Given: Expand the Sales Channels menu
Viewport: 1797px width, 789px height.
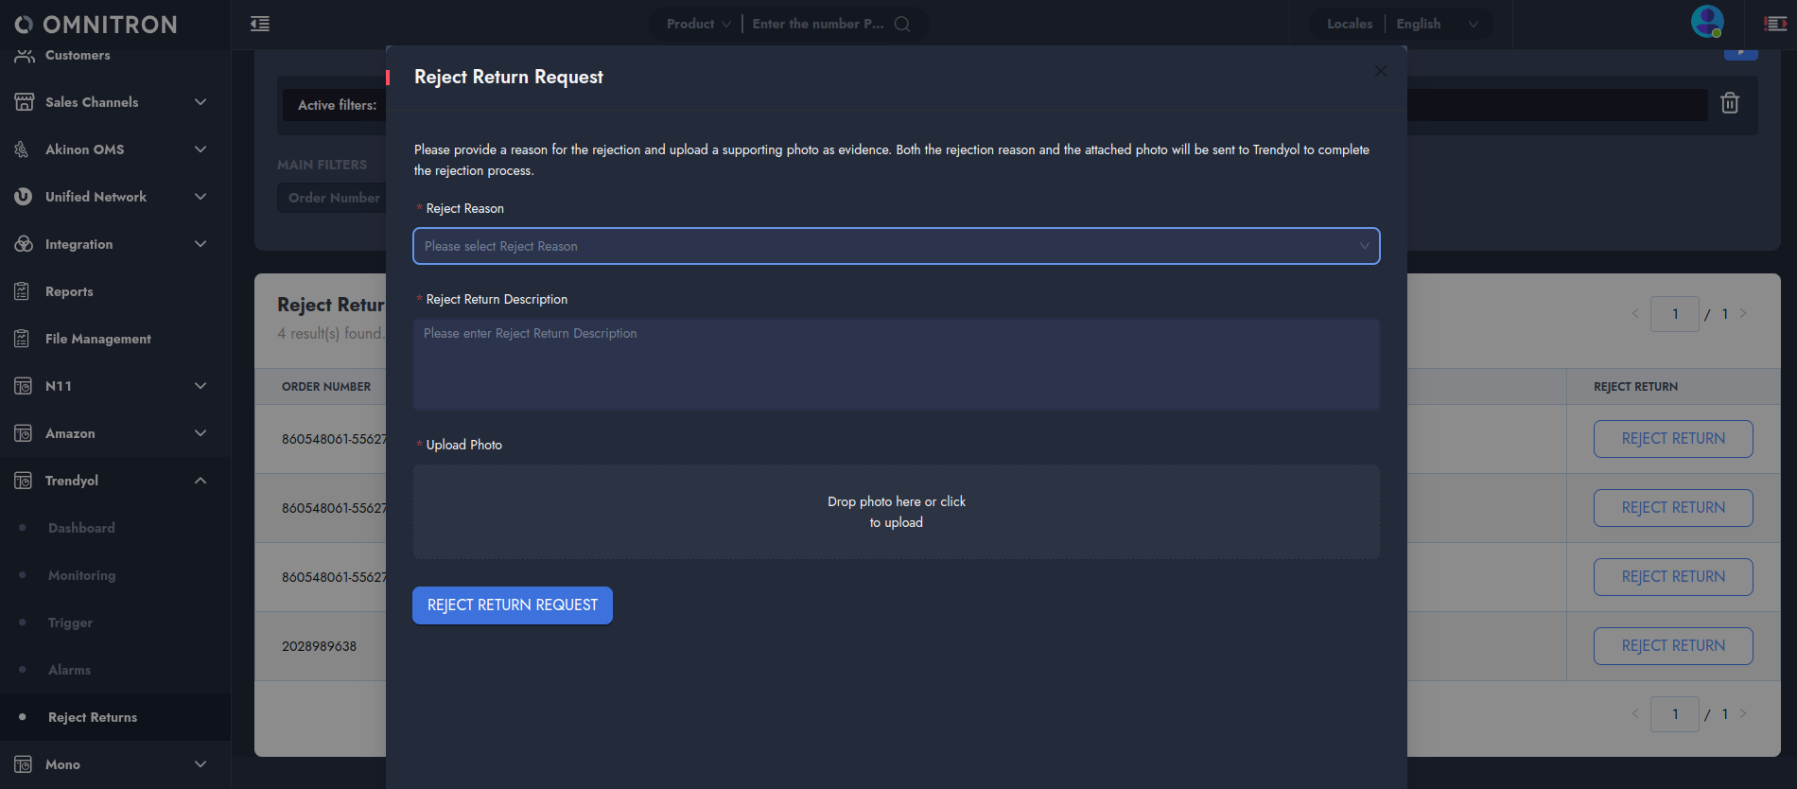Looking at the screenshot, I should pos(201,102).
